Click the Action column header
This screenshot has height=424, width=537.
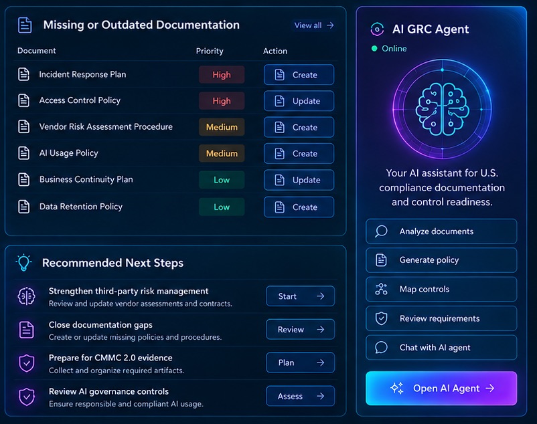click(275, 51)
